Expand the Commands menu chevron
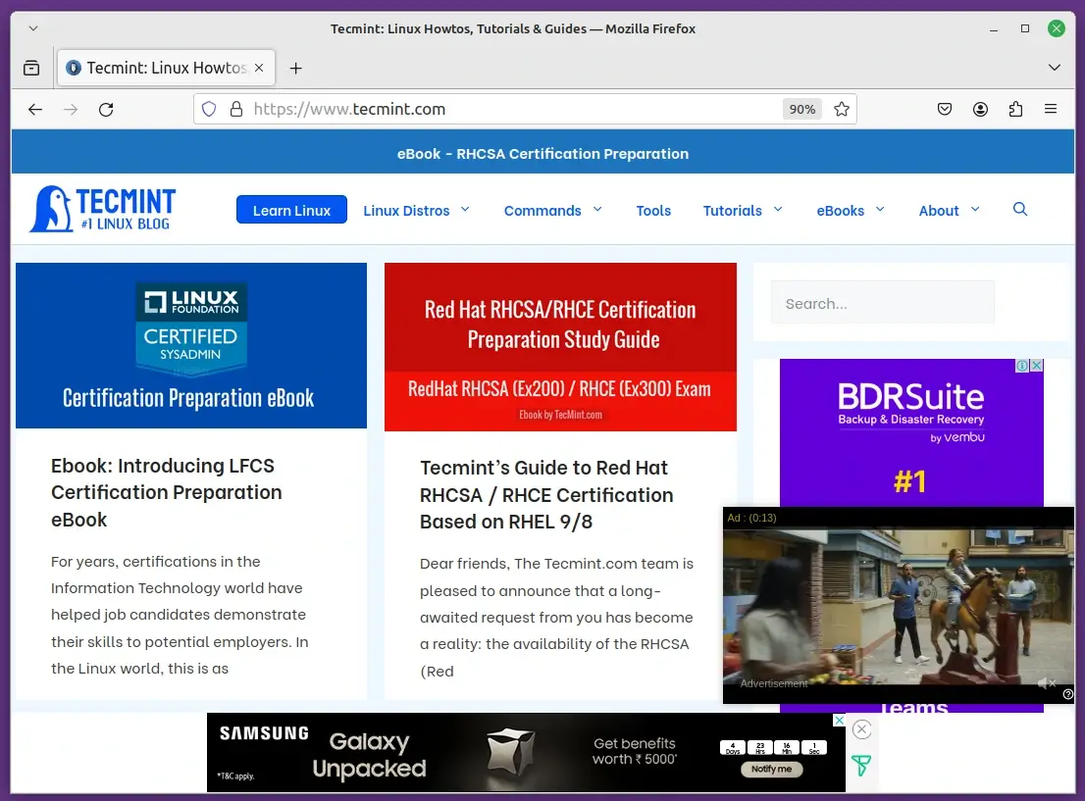This screenshot has height=801, width=1085. 597,210
